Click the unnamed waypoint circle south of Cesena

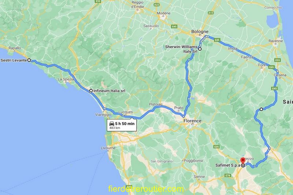click(262, 109)
